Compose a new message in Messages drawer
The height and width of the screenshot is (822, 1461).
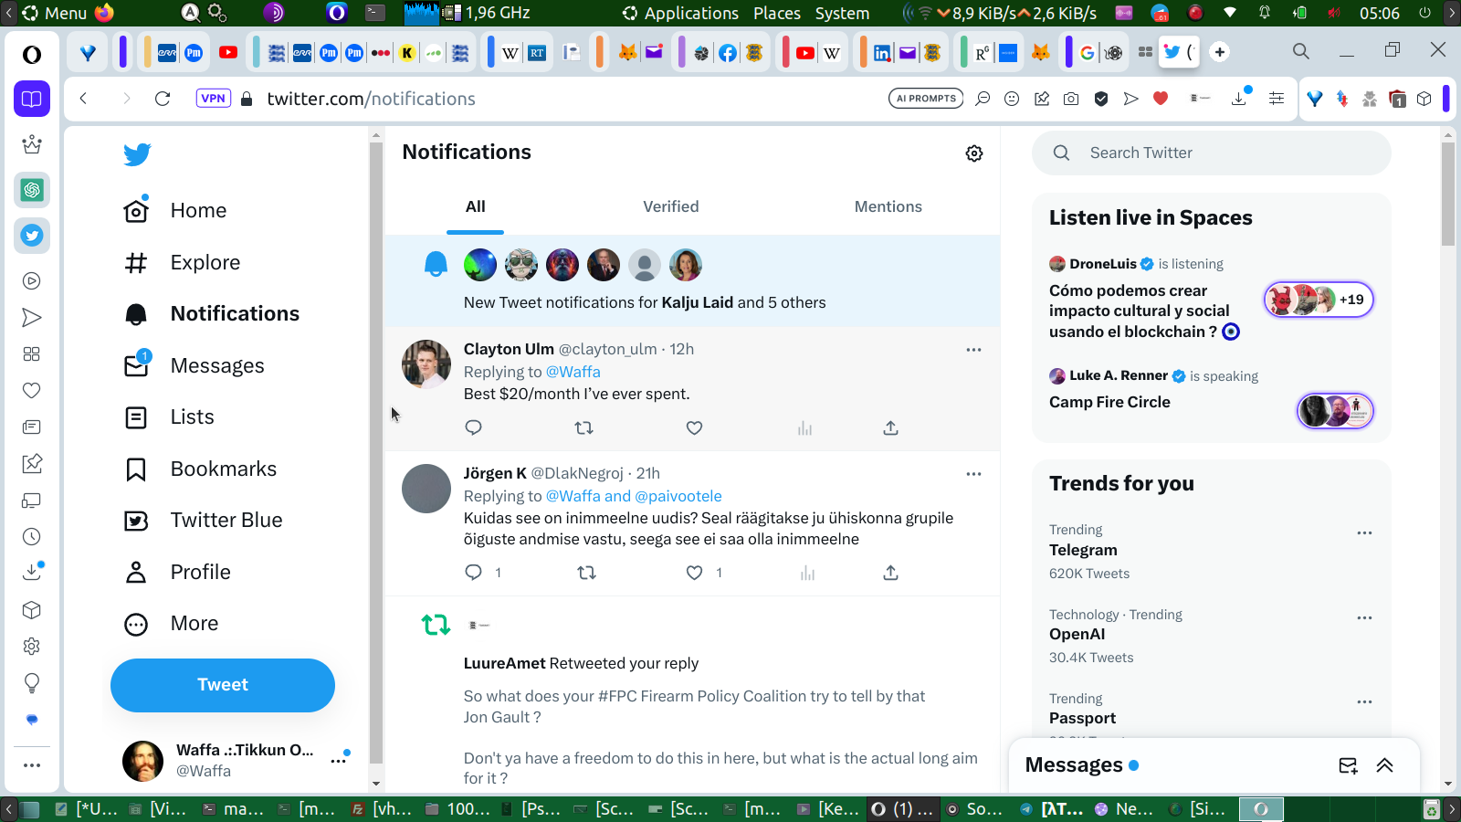[1348, 765]
